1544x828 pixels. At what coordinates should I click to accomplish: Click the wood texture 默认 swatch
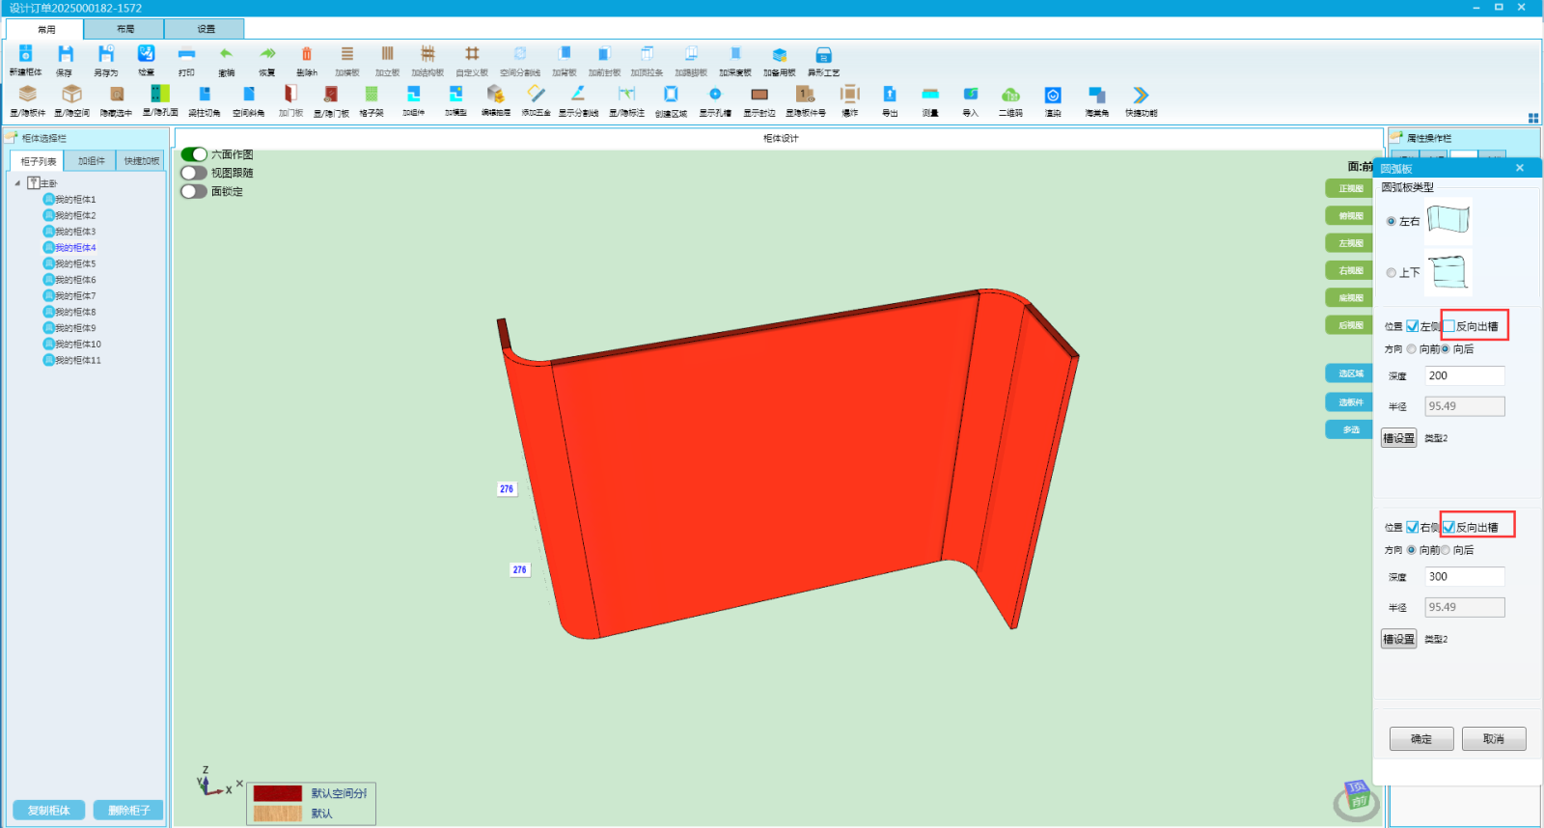278,814
